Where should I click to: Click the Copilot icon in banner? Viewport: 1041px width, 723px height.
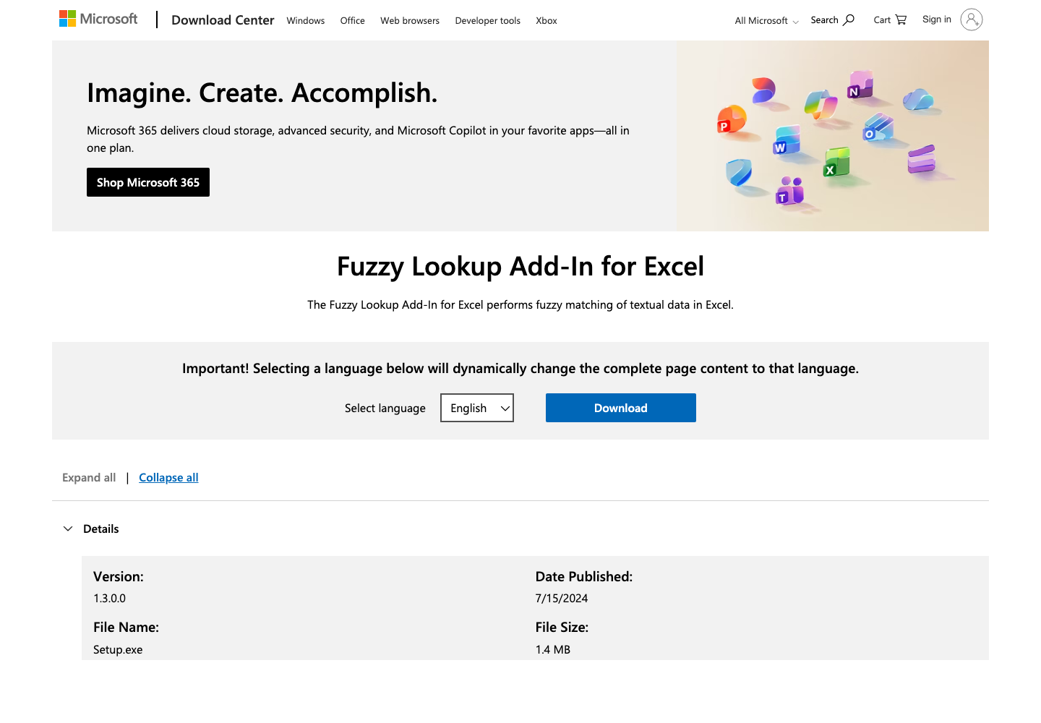pos(821,105)
